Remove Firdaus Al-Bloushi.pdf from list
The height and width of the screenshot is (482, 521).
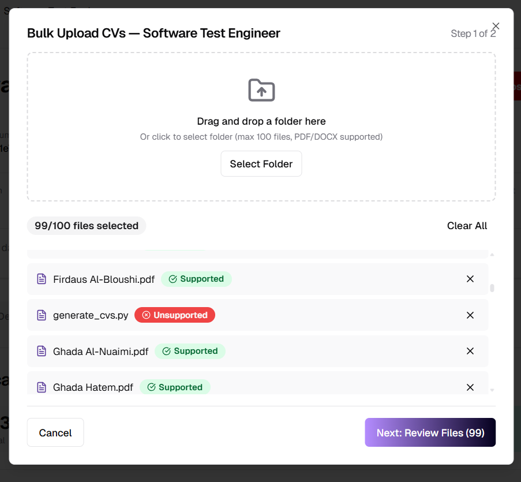[x=470, y=279]
